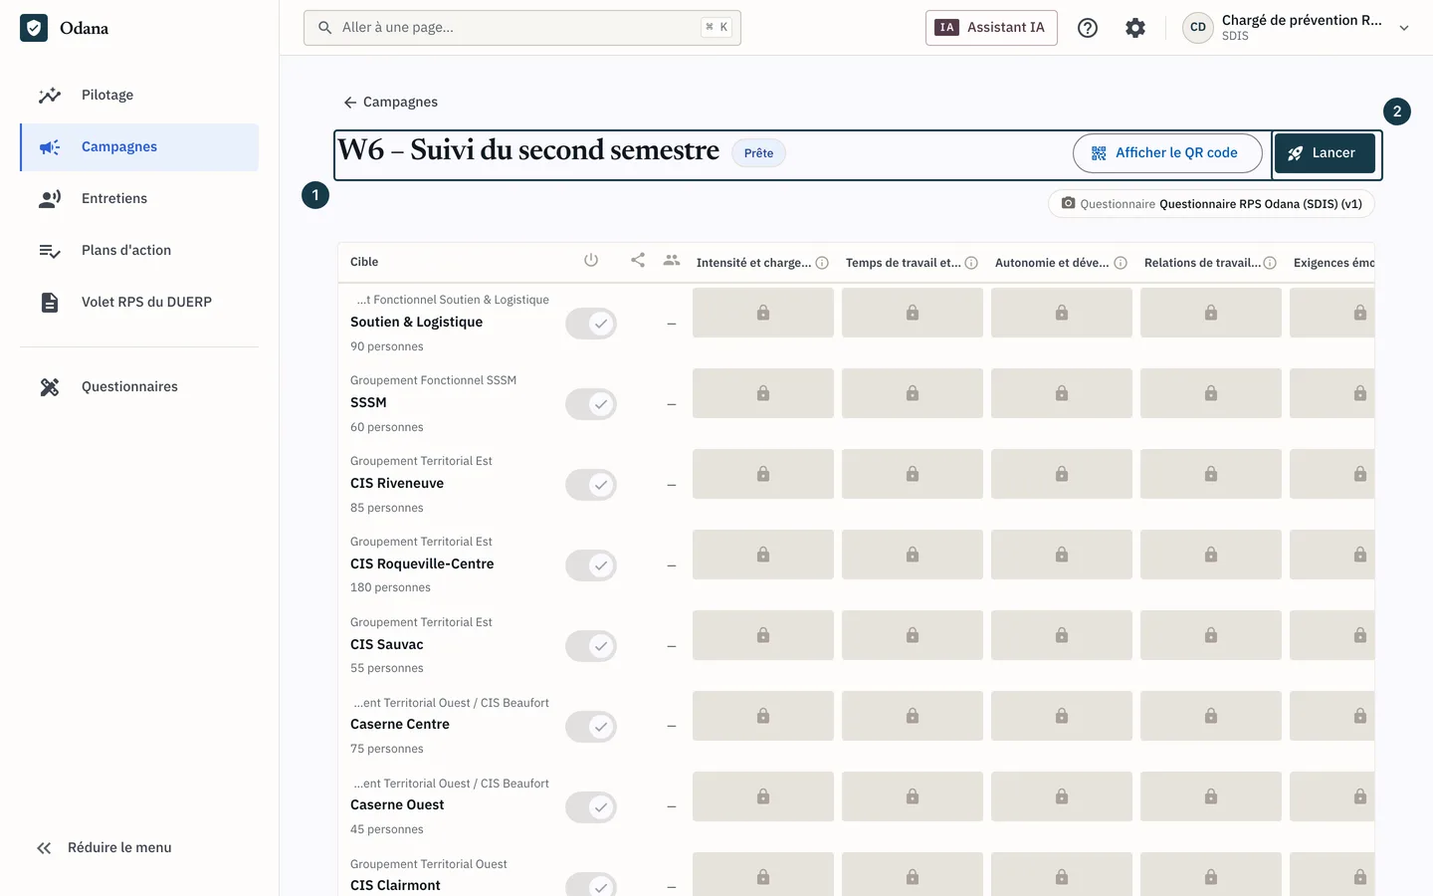Show info for Autonomie et déve... column
Screen dimensions: 1433x896
coord(1121,263)
